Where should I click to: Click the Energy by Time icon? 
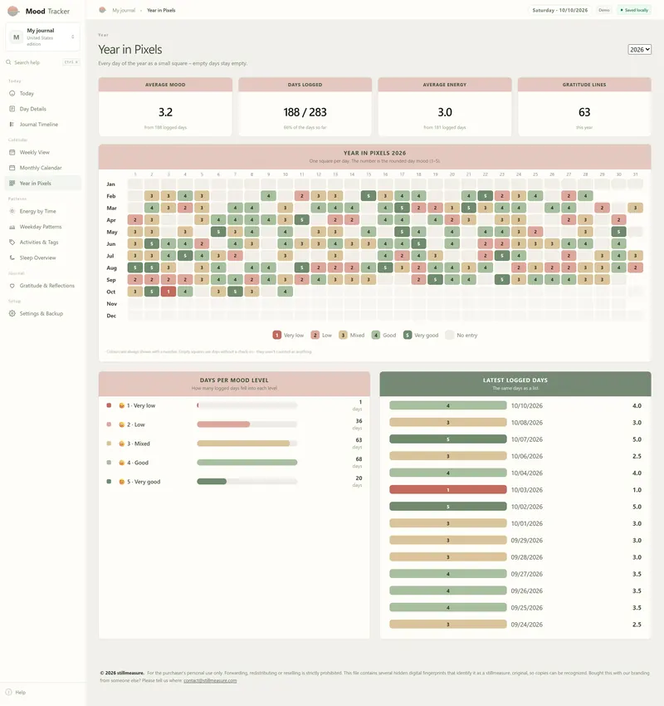pos(12,211)
